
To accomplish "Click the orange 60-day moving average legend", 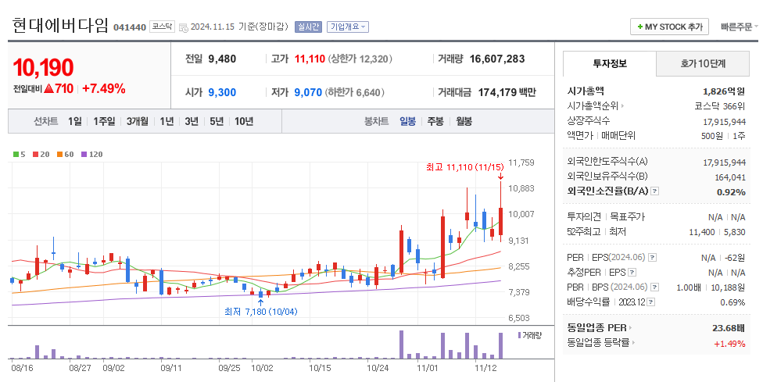I will pyautogui.click(x=65, y=154).
